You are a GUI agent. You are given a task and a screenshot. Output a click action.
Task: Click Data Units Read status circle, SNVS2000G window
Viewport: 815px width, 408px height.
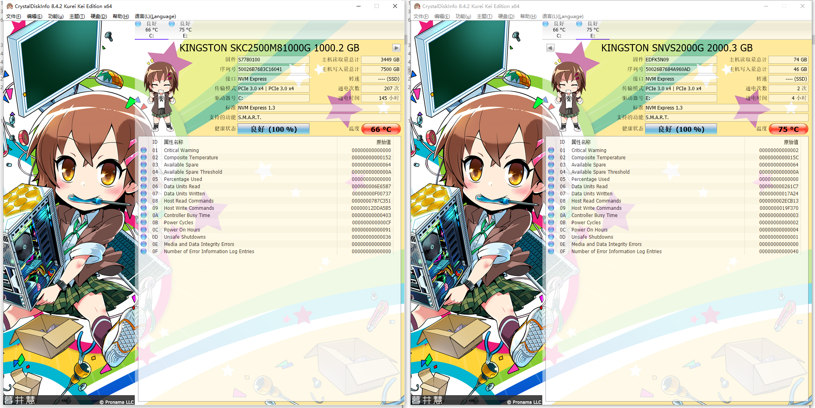click(x=551, y=187)
